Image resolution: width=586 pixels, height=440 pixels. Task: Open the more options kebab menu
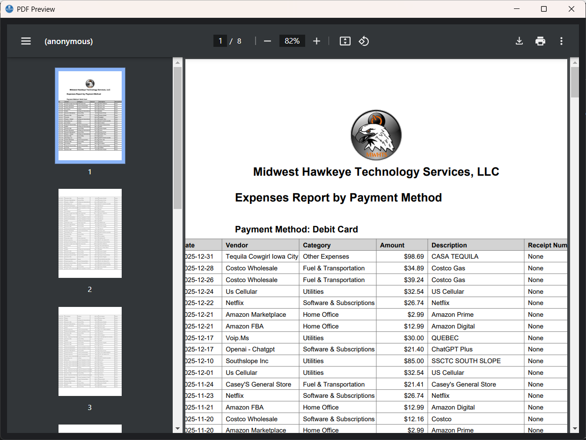(561, 41)
